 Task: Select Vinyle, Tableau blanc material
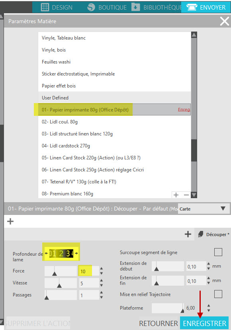(x=115, y=38)
